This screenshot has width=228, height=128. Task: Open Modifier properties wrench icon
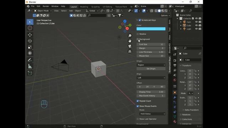pos(175,97)
